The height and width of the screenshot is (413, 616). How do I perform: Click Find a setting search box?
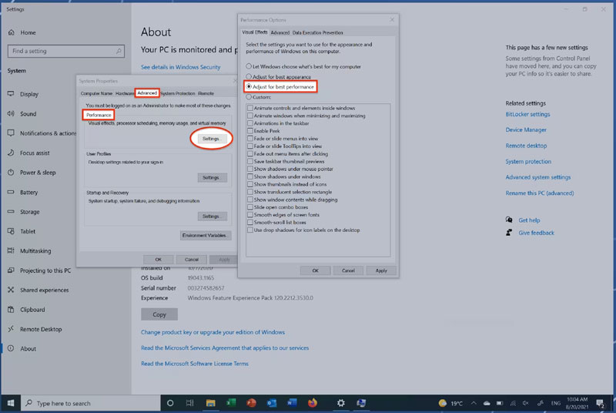coord(66,51)
